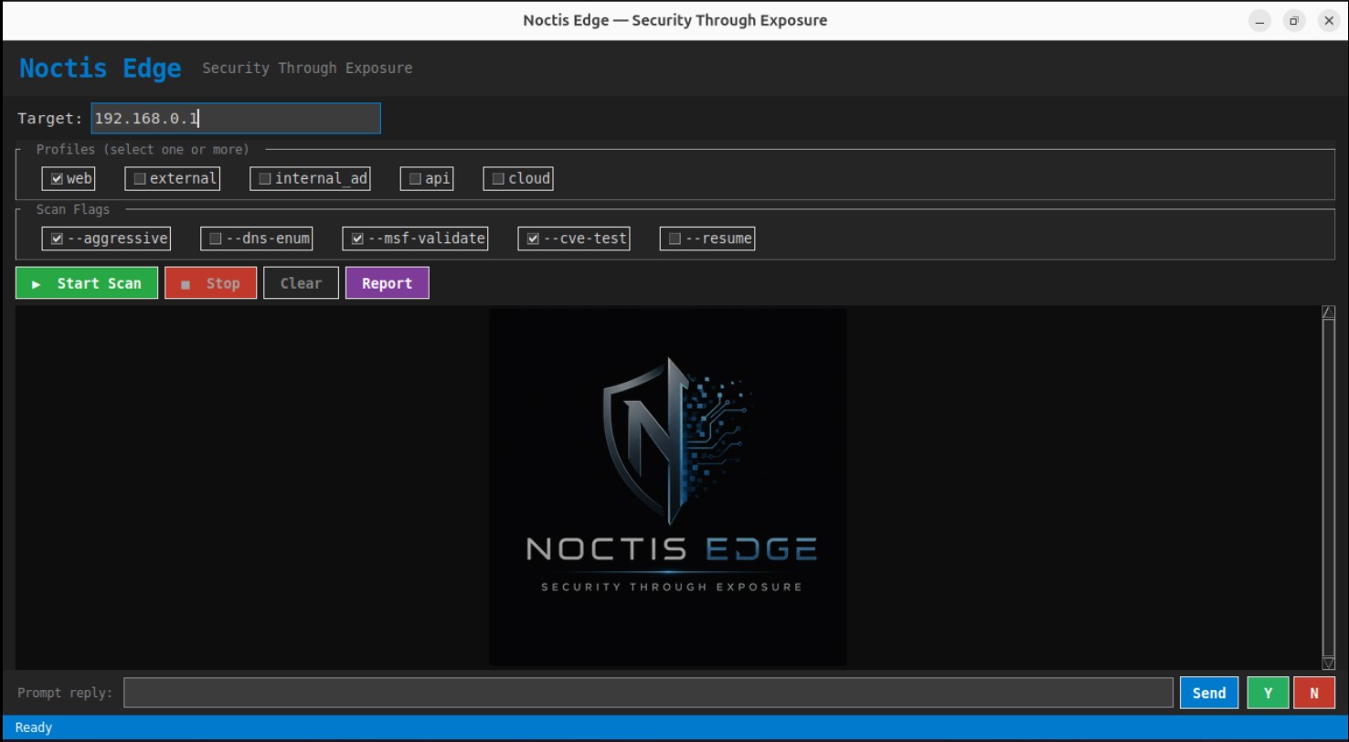Answer no with the red N button

coord(1314,693)
